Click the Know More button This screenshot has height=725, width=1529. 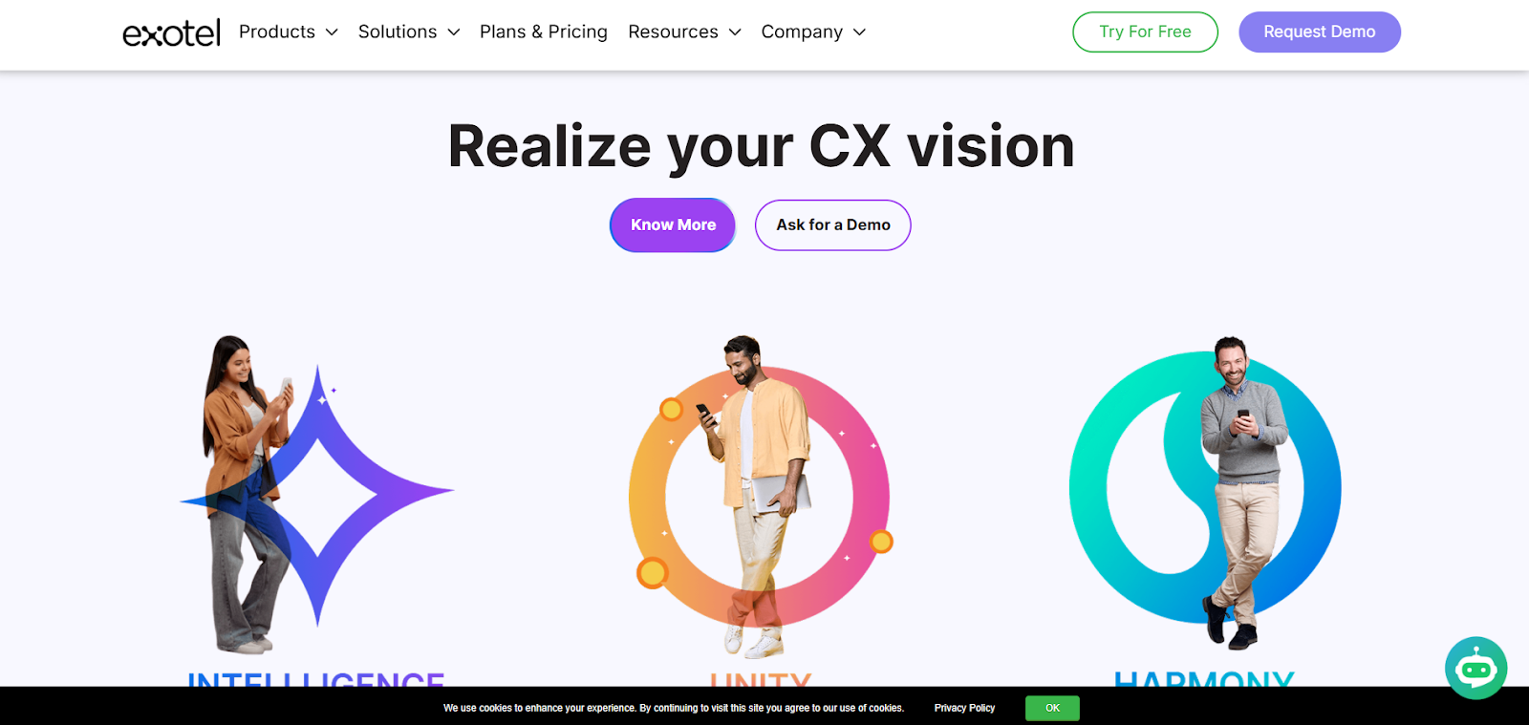(x=673, y=225)
